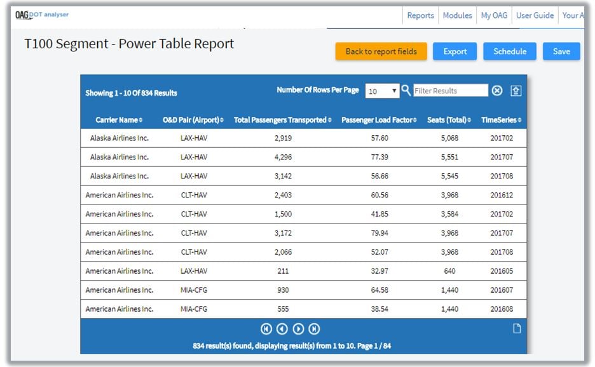The image size is (595, 367).
Task: Open the Modules menu
Action: [457, 15]
